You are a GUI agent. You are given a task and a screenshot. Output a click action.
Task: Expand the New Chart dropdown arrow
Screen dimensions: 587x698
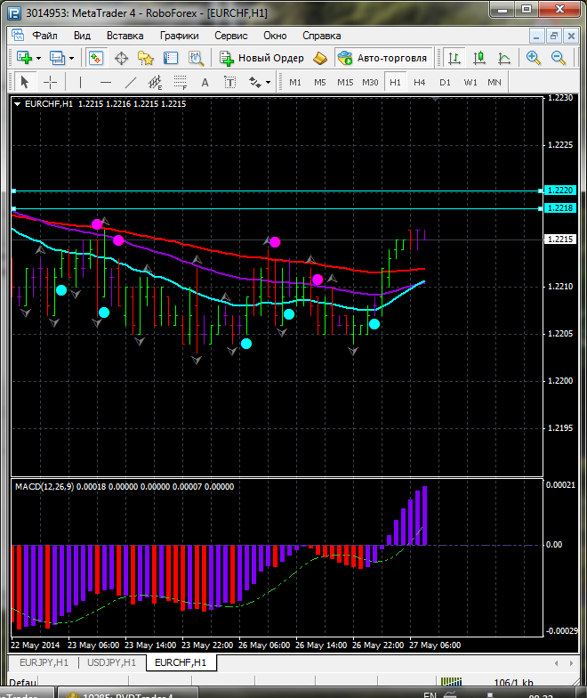point(38,58)
